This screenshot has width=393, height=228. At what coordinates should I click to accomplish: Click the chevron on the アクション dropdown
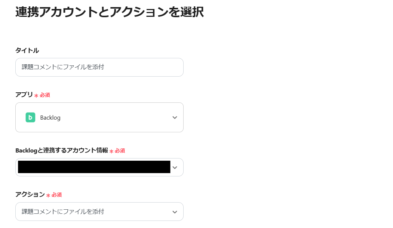point(174,211)
